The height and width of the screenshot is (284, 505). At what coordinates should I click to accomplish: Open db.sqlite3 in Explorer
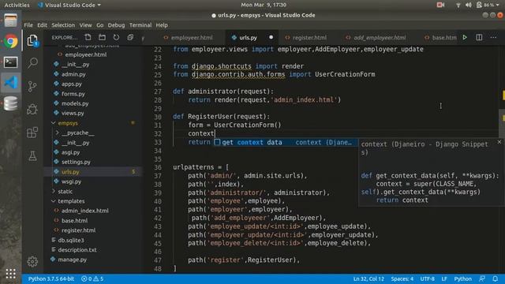(x=71, y=240)
